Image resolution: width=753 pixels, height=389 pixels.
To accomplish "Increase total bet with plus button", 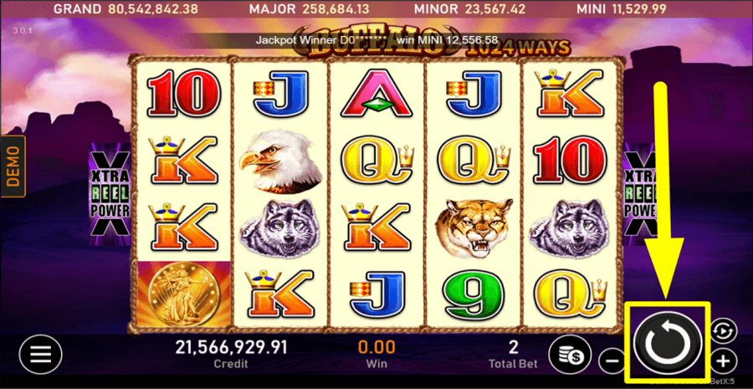I will tap(723, 361).
